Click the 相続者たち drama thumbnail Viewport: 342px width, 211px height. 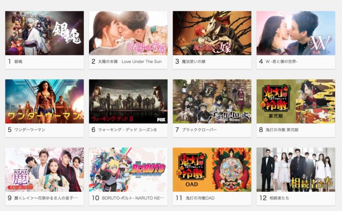(x=296, y=170)
